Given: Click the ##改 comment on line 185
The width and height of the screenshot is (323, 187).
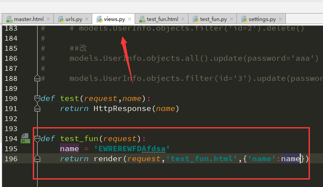Looking at the screenshot, I should coord(78,48).
